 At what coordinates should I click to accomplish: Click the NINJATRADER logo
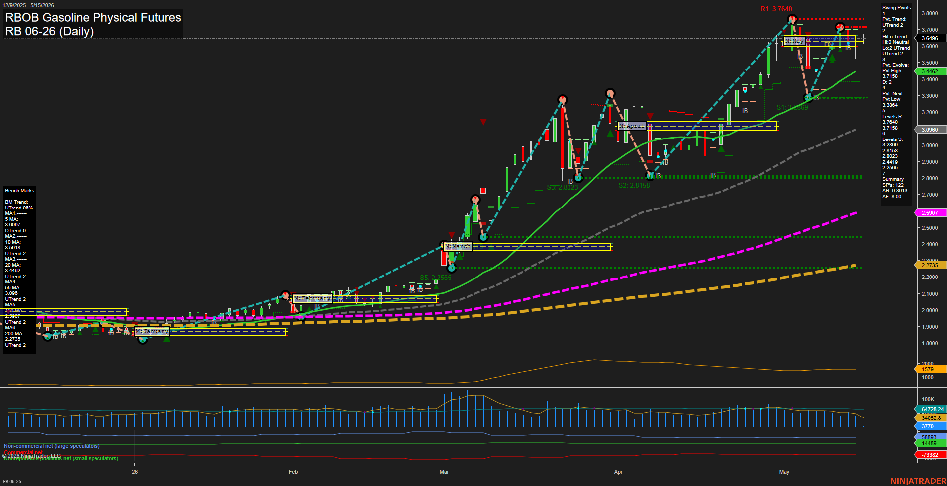[918, 481]
